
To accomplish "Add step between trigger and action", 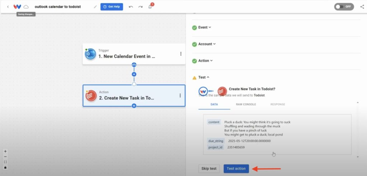I will tap(134, 74).
